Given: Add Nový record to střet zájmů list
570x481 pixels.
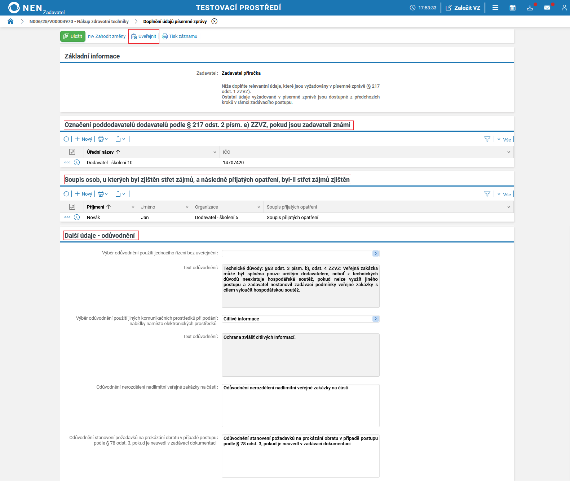Looking at the screenshot, I should [x=84, y=194].
